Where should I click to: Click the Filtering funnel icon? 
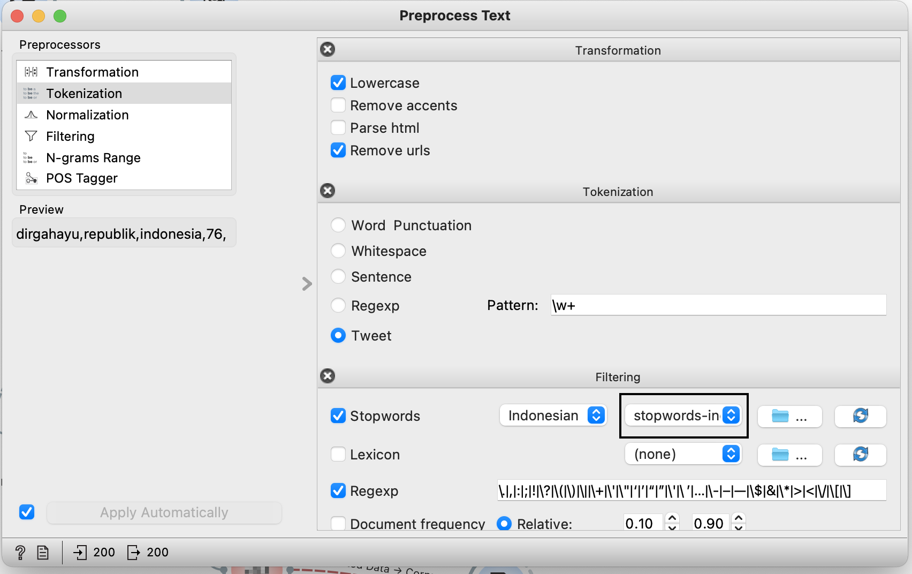click(31, 136)
